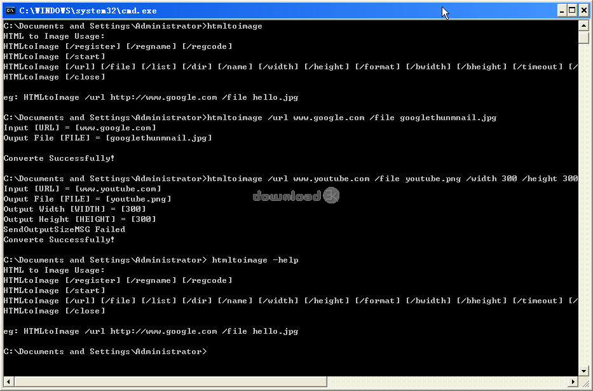
Task: Select the vertical scrollbar thumb
Action: (x=583, y=38)
